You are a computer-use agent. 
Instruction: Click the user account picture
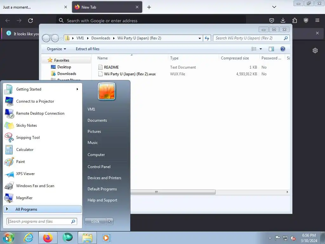(x=107, y=91)
